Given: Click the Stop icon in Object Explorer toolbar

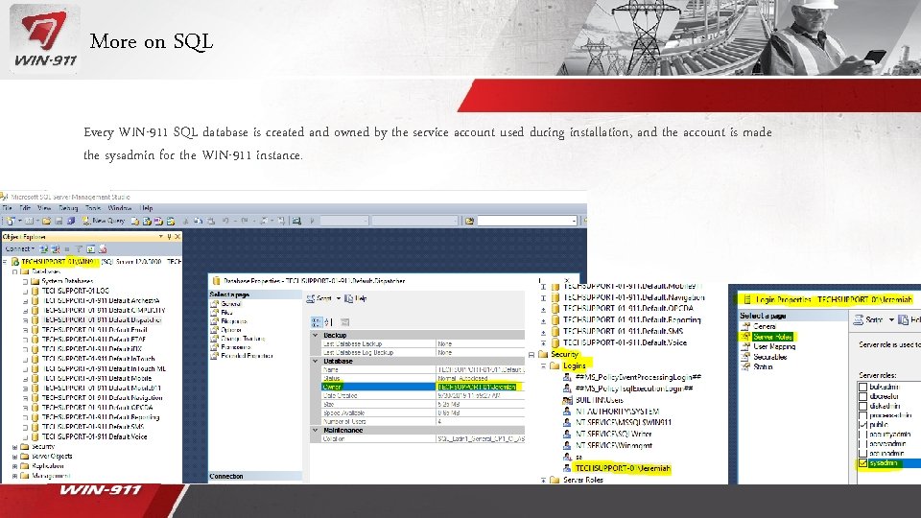Looking at the screenshot, I should click(x=67, y=249).
